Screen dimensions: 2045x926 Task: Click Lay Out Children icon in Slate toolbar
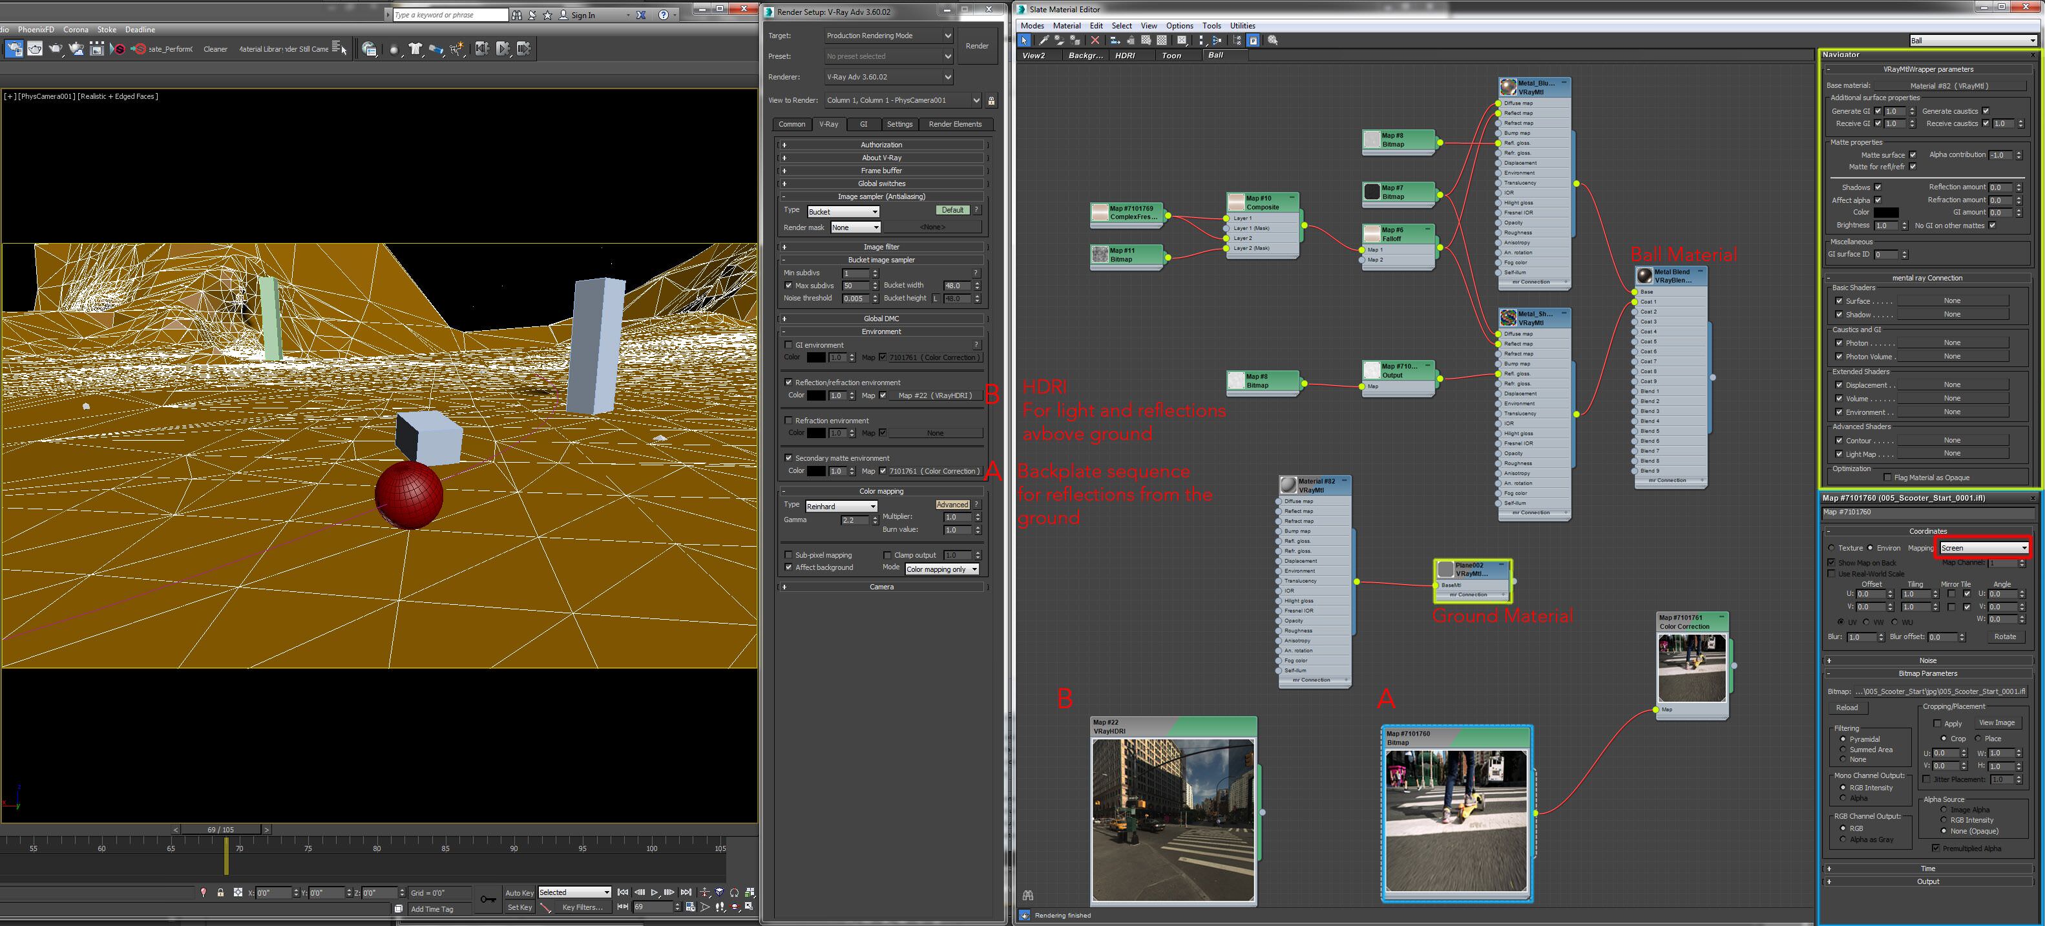[x=1217, y=39]
